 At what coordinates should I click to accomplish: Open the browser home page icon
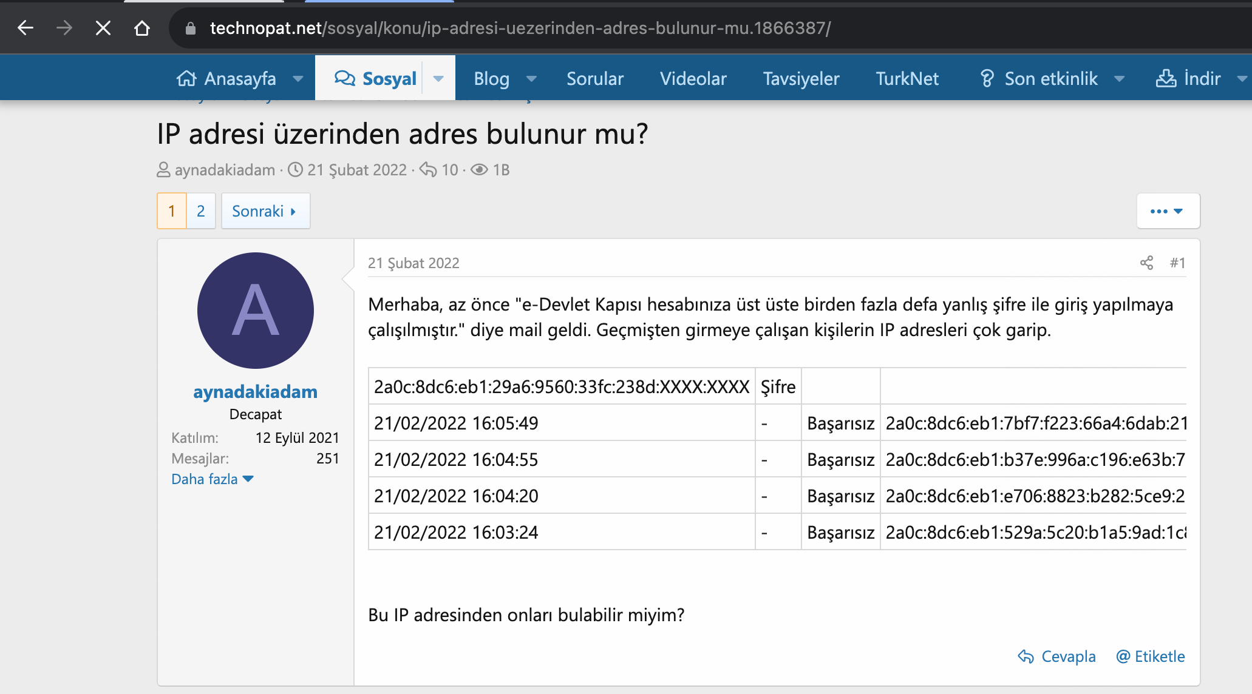point(142,28)
